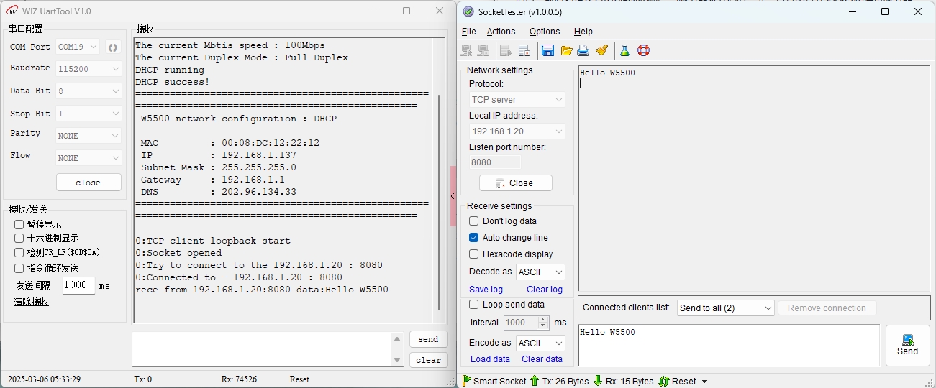Image resolution: width=936 pixels, height=388 pixels.
Task: Check the 十六进制显示 checkbox
Action: [x=19, y=239]
